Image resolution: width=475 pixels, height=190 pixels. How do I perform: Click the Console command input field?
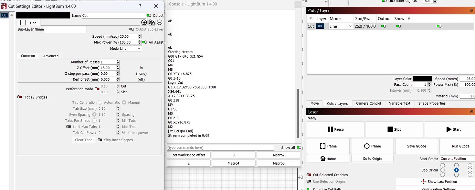click(x=220, y=147)
